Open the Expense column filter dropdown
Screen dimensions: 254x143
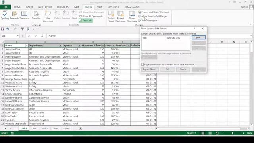(79, 46)
